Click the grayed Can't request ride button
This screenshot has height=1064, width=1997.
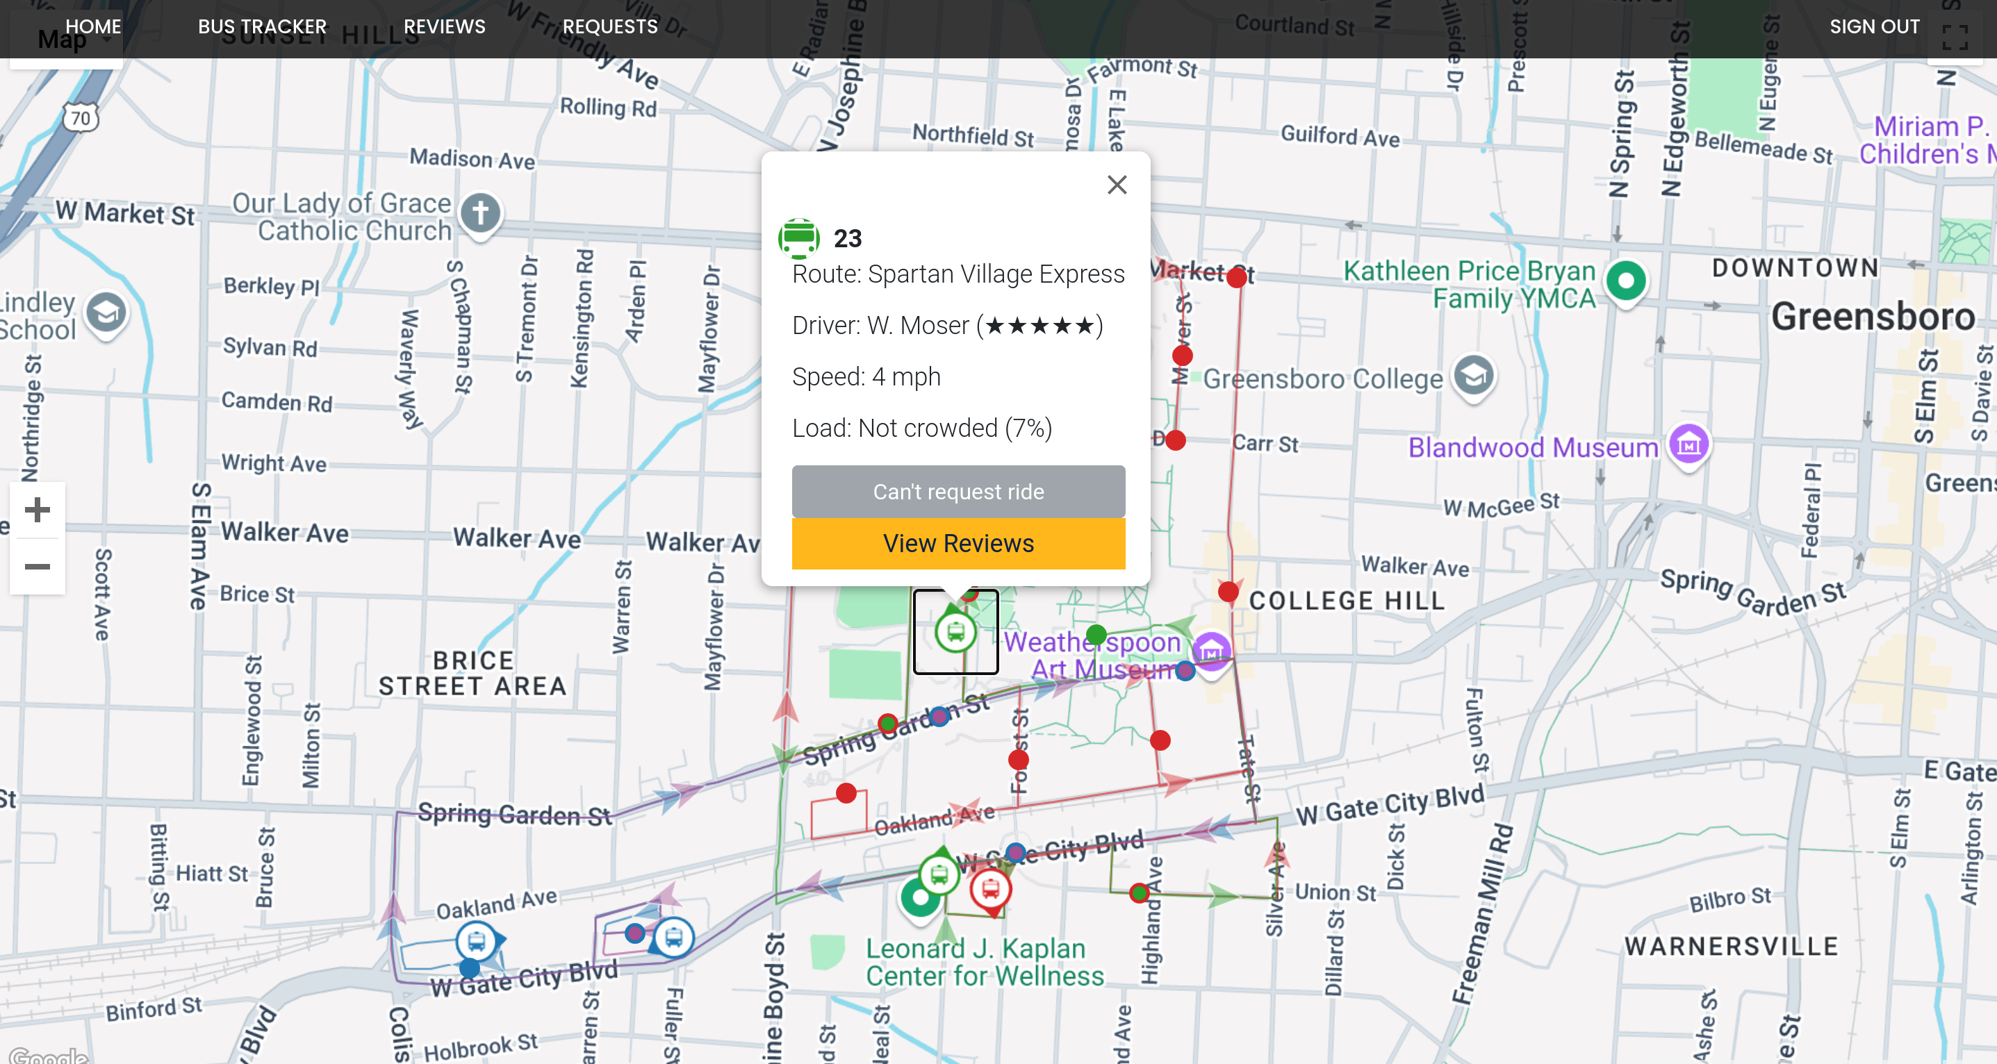click(958, 491)
